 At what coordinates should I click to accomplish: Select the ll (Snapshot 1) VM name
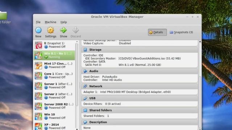(x=54, y=43)
